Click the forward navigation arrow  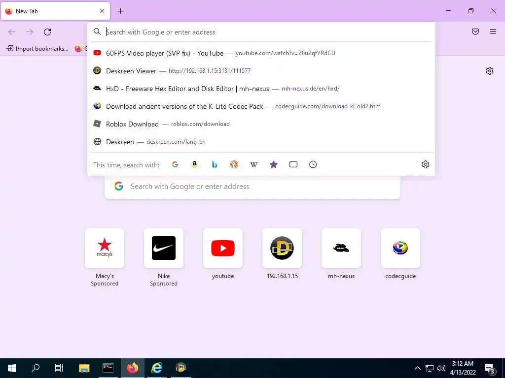(30, 32)
